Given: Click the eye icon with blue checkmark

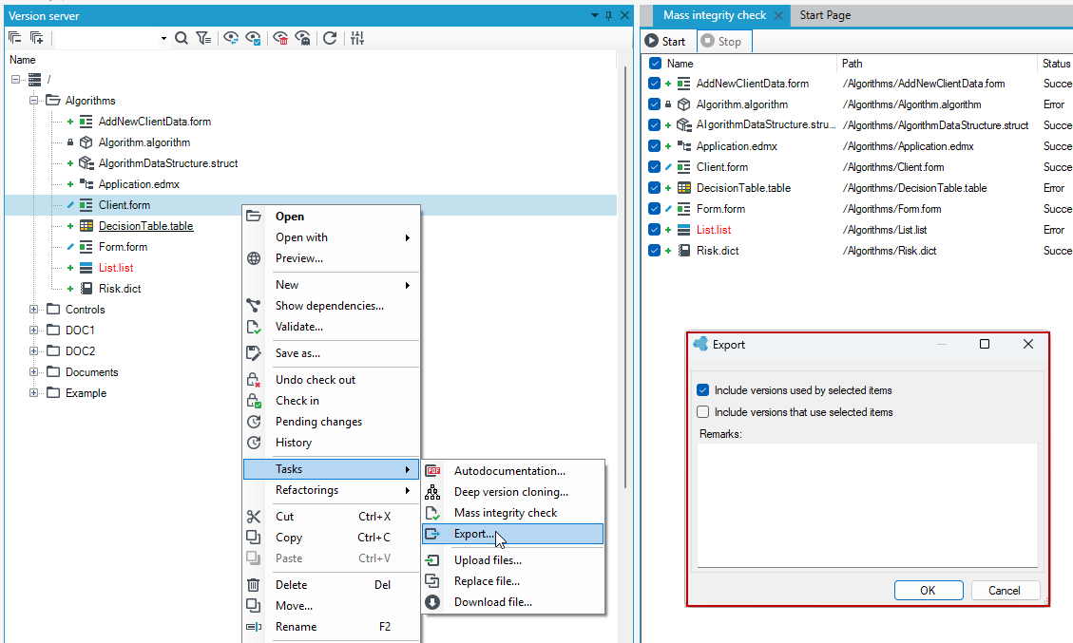Looking at the screenshot, I should [253, 38].
